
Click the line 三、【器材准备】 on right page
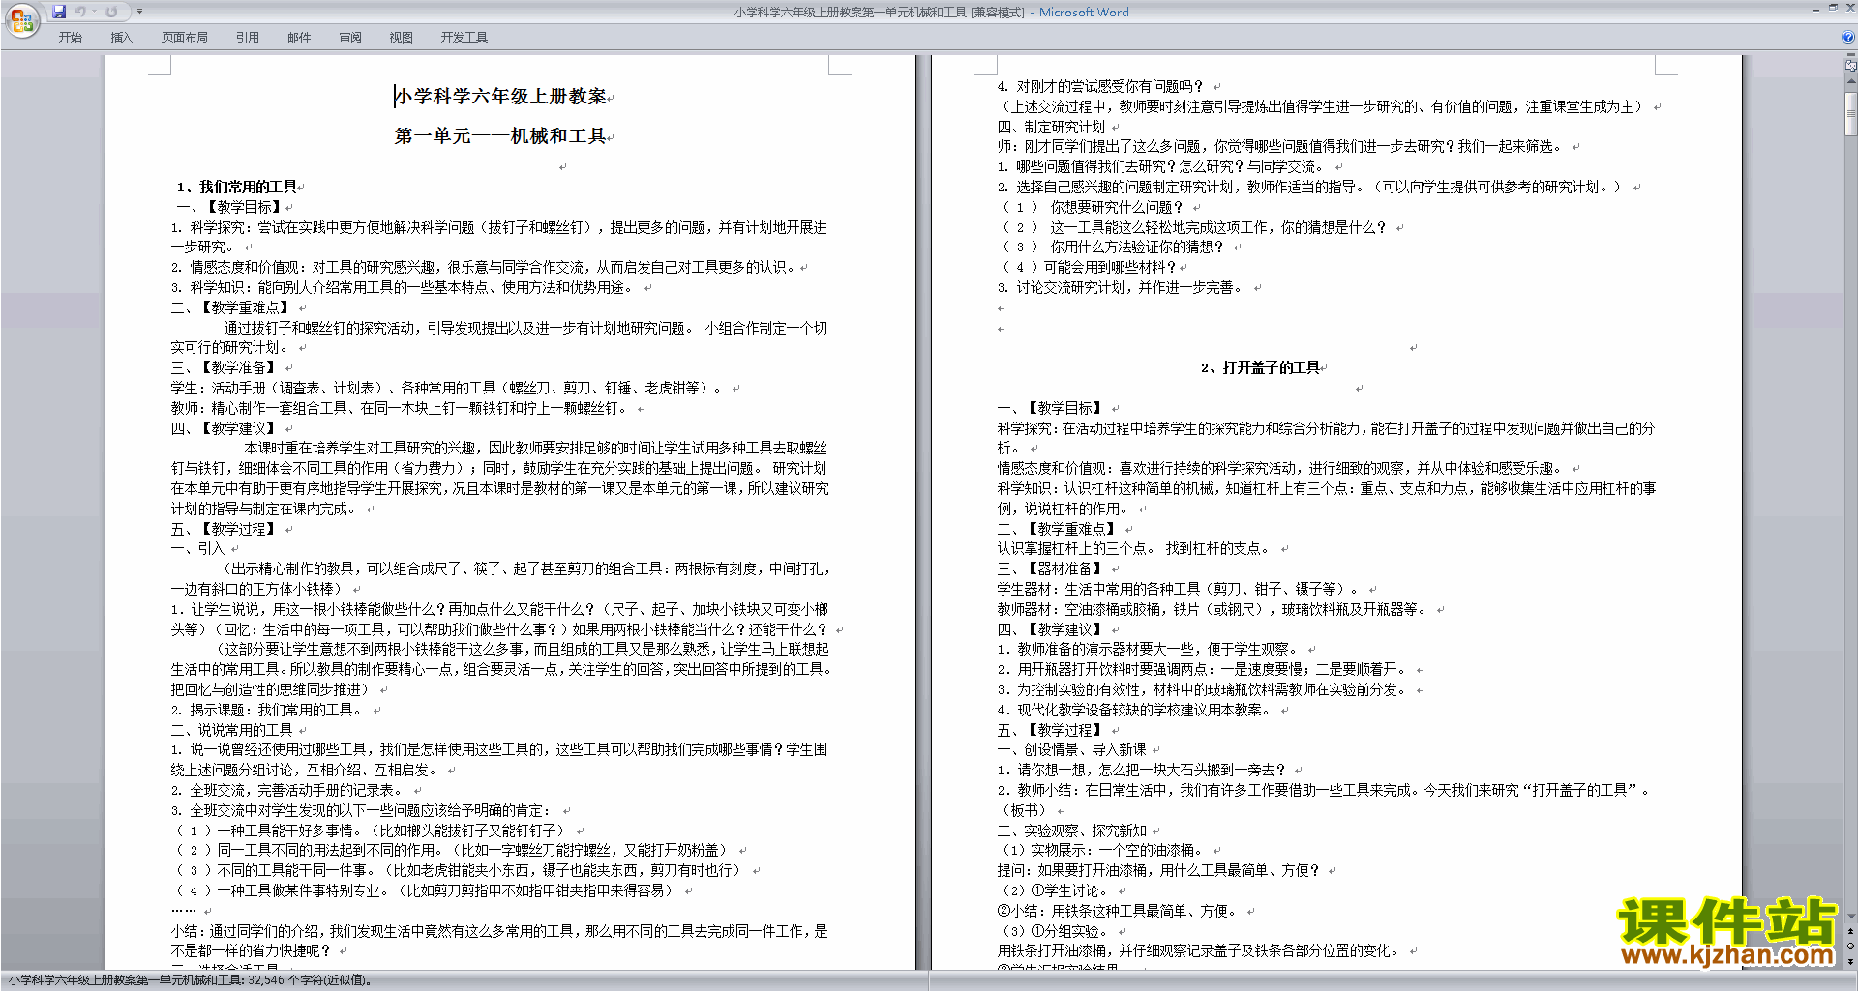tap(1051, 568)
